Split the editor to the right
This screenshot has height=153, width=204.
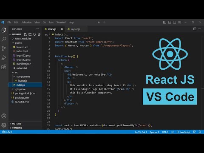195,29
